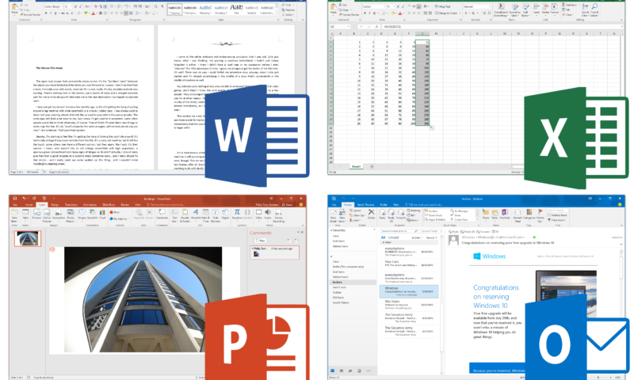This screenshot has height=380, width=634.
Task: Click New Email in Outlook
Action: (333, 216)
